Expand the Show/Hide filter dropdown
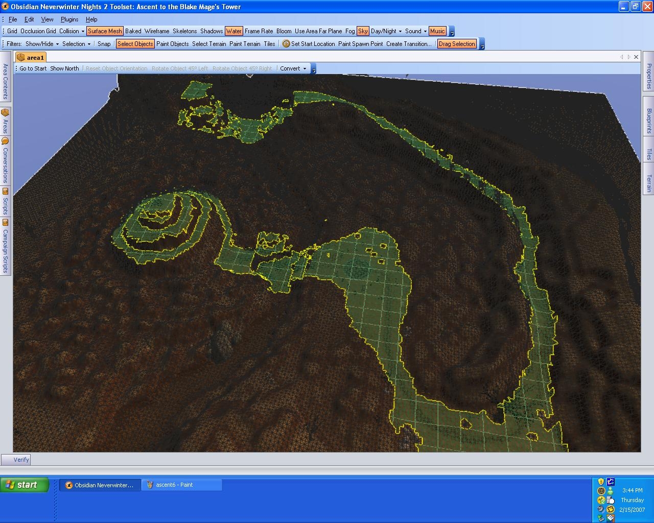The image size is (654, 523). pos(42,44)
